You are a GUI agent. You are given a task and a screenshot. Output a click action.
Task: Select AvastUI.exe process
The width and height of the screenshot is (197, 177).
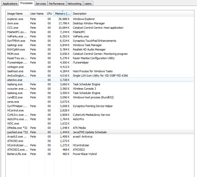click(x=100, y=137)
